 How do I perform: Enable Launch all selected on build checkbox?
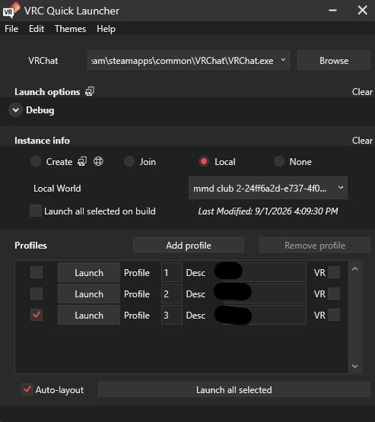tap(36, 211)
